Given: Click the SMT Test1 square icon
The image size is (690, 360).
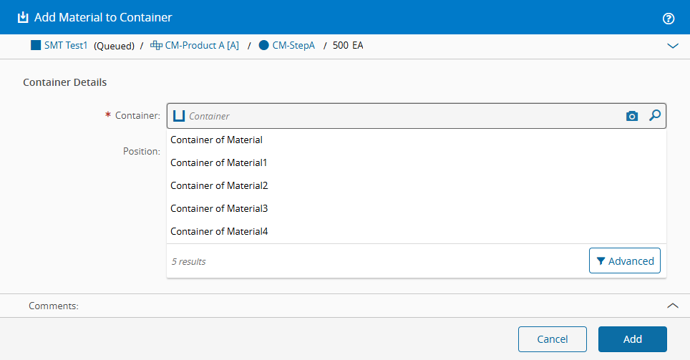Looking at the screenshot, I should click(36, 45).
